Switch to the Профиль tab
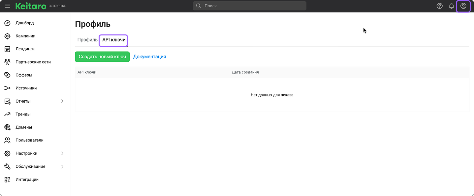Image resolution: width=474 pixels, height=196 pixels. [x=87, y=40]
